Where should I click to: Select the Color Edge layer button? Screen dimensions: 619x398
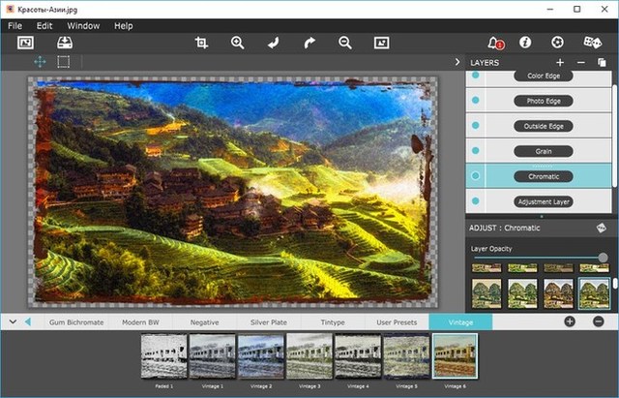pyautogui.click(x=544, y=76)
